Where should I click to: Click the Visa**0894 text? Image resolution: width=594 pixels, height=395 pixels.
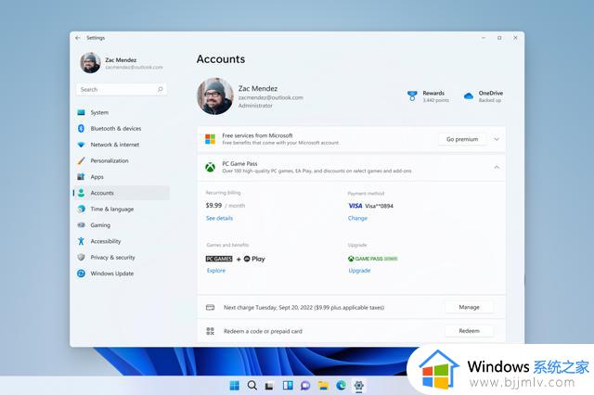pos(380,206)
